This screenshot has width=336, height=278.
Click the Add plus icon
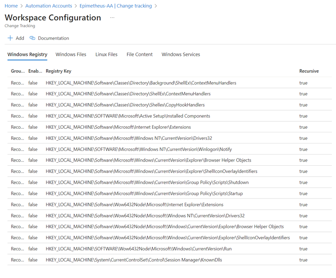click(10, 38)
